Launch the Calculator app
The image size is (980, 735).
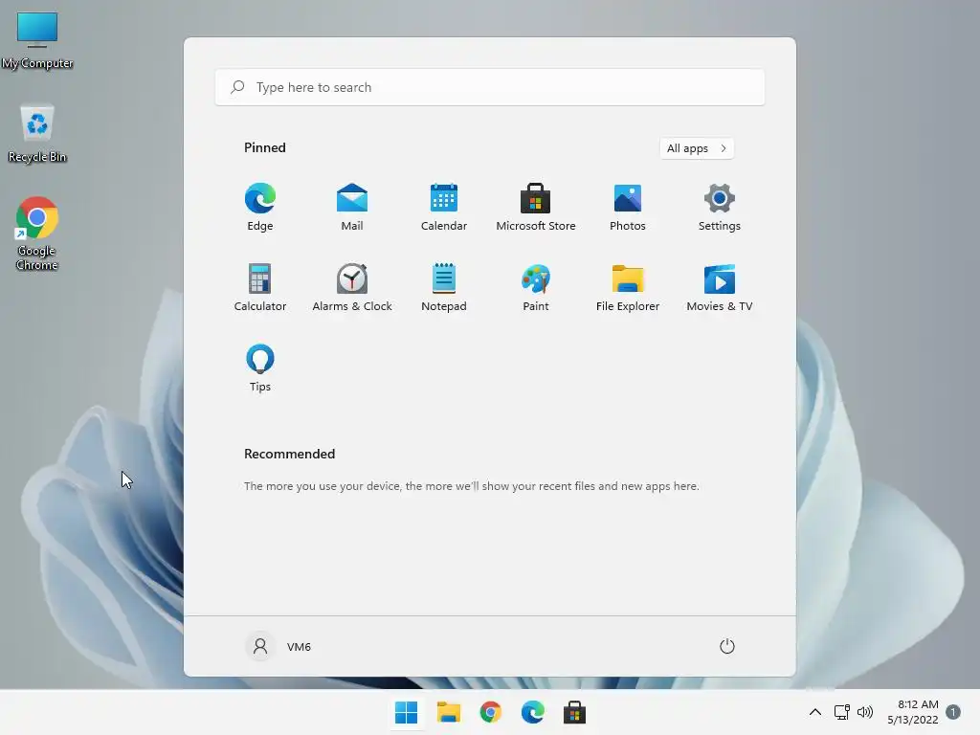260,287
